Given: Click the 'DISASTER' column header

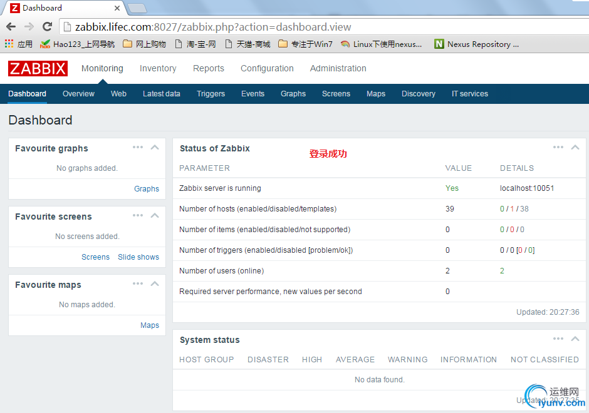Looking at the screenshot, I should tap(268, 359).
